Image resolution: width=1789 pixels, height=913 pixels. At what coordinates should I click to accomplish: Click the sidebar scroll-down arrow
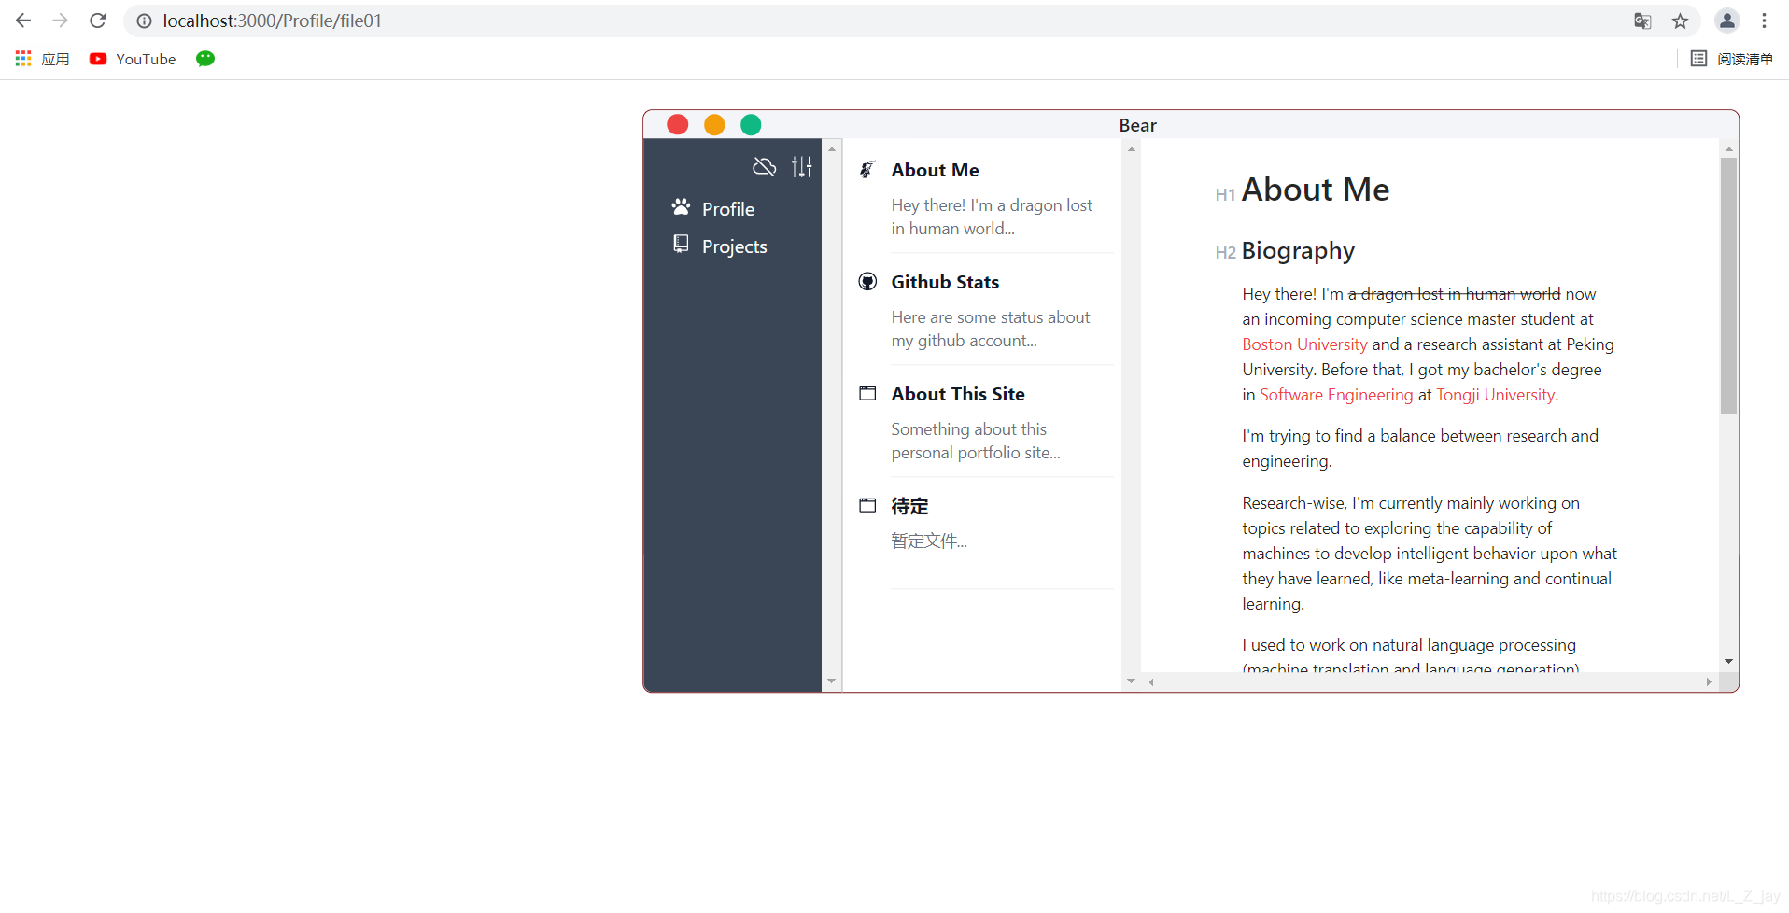pyautogui.click(x=831, y=681)
